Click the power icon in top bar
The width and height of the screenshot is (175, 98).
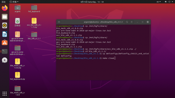(169, 2)
